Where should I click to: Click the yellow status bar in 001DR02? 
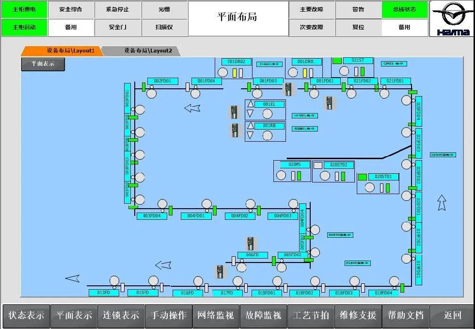coord(235,73)
